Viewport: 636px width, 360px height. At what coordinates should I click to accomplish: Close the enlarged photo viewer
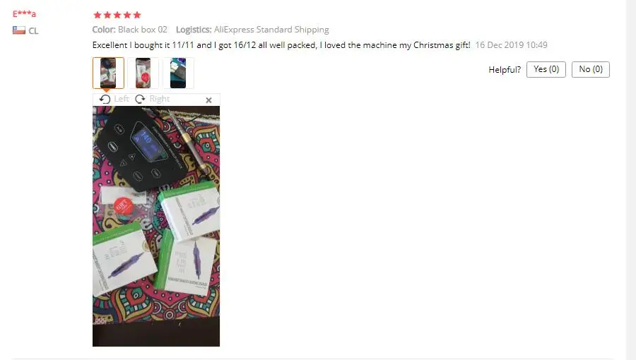coord(208,100)
